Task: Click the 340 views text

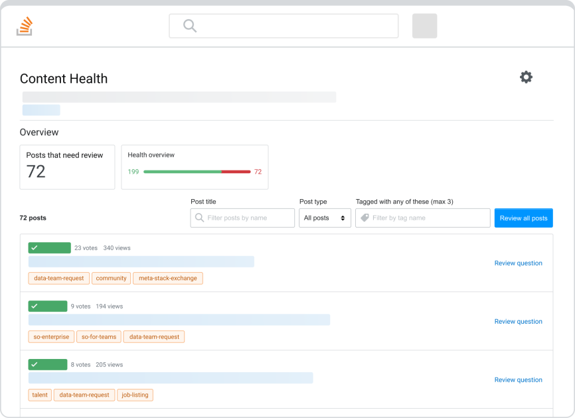Action: 117,248
